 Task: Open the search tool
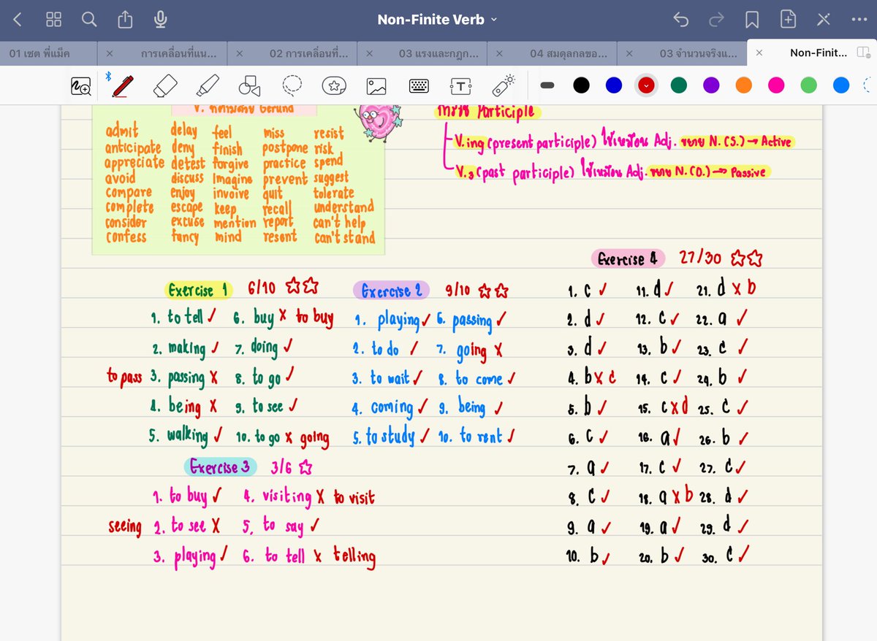[x=89, y=20]
